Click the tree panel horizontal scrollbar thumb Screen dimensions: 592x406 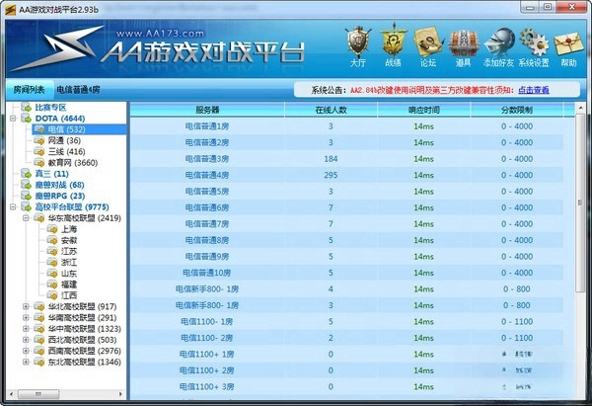[x=38, y=394]
